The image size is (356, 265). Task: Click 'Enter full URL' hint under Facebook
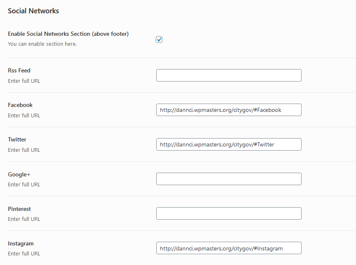pos(24,115)
